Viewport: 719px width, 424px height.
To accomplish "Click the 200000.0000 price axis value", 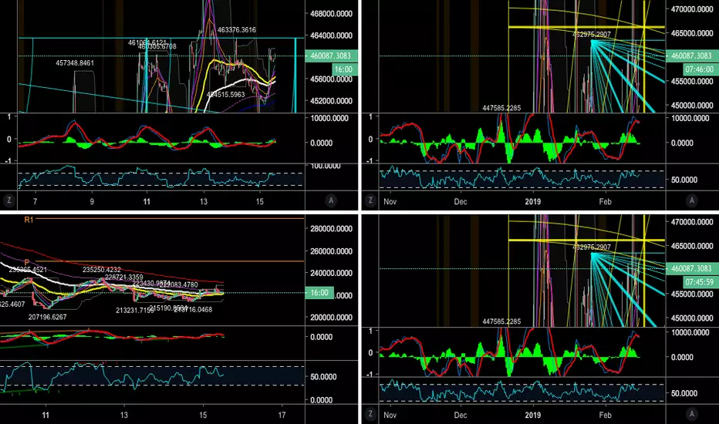I will pyautogui.click(x=331, y=317).
